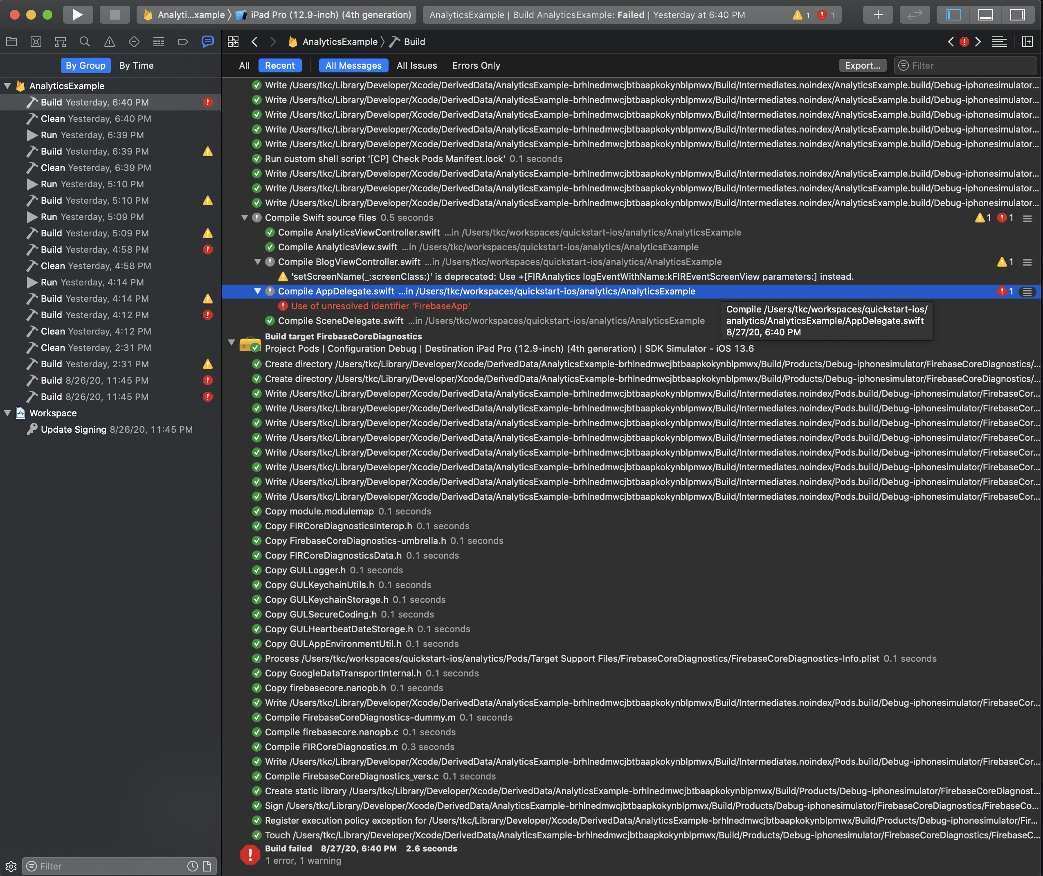This screenshot has width=1043, height=876.
Task: Collapse the Compile BlogViewController.swift row
Action: pos(257,262)
